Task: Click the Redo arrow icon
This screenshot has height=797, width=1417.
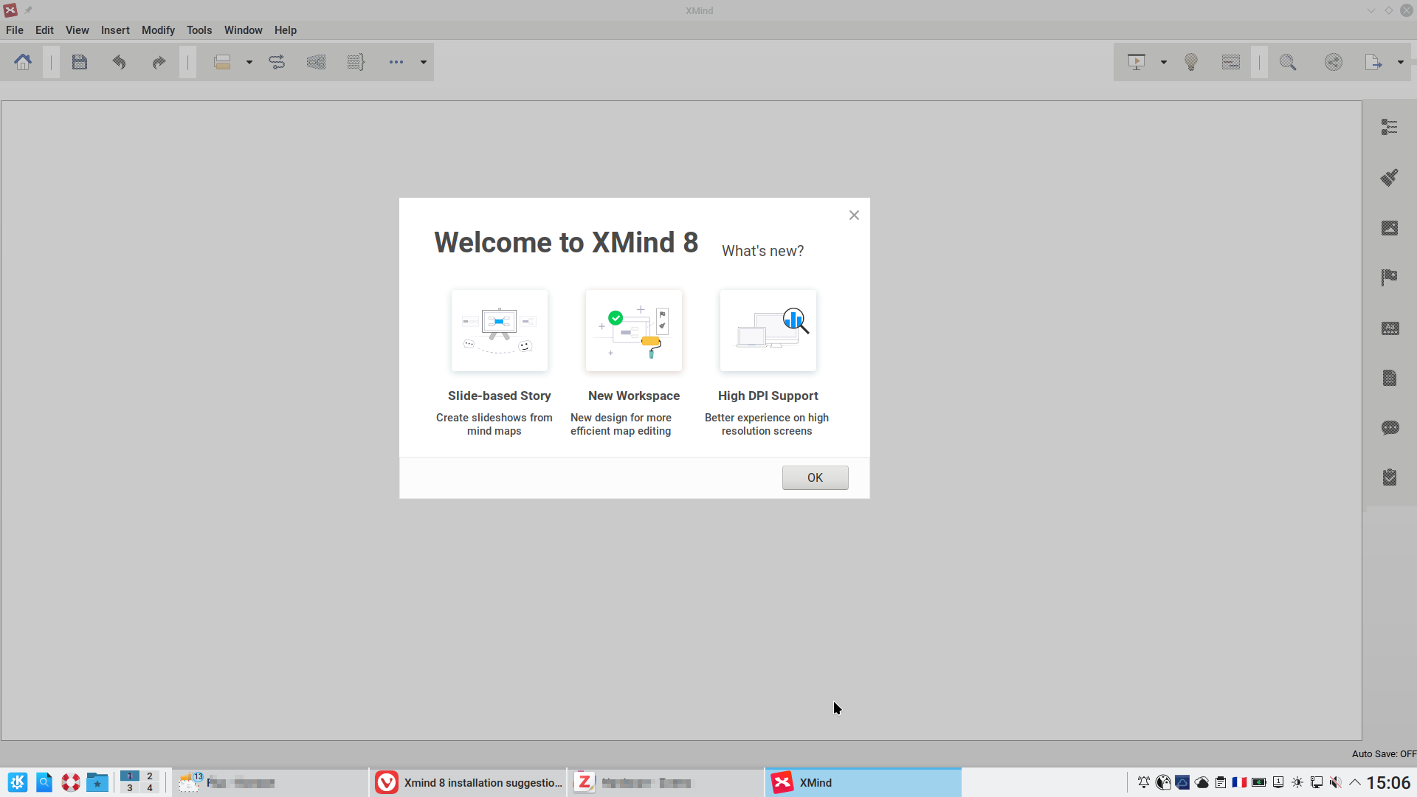Action: [x=159, y=62]
